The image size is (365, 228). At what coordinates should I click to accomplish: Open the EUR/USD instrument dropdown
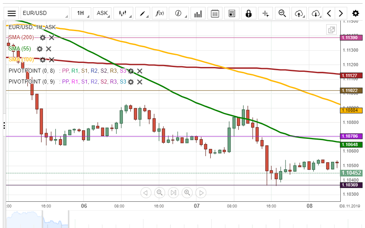coord(45,13)
